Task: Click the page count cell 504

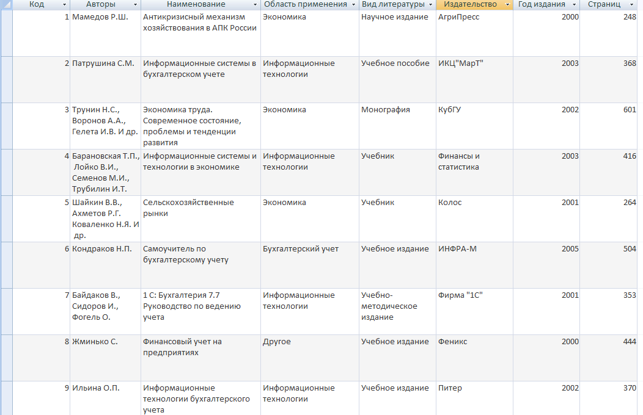Action: 609,265
